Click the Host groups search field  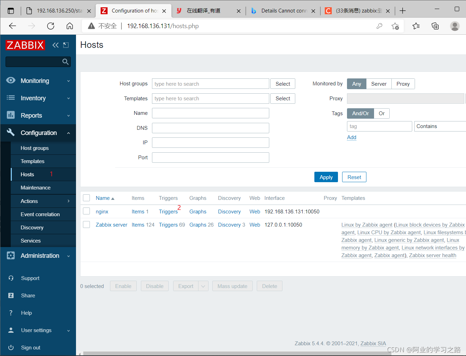[211, 84]
